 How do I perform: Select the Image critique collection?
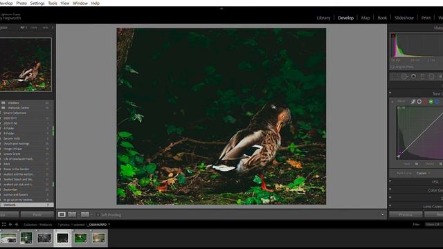pos(27,149)
